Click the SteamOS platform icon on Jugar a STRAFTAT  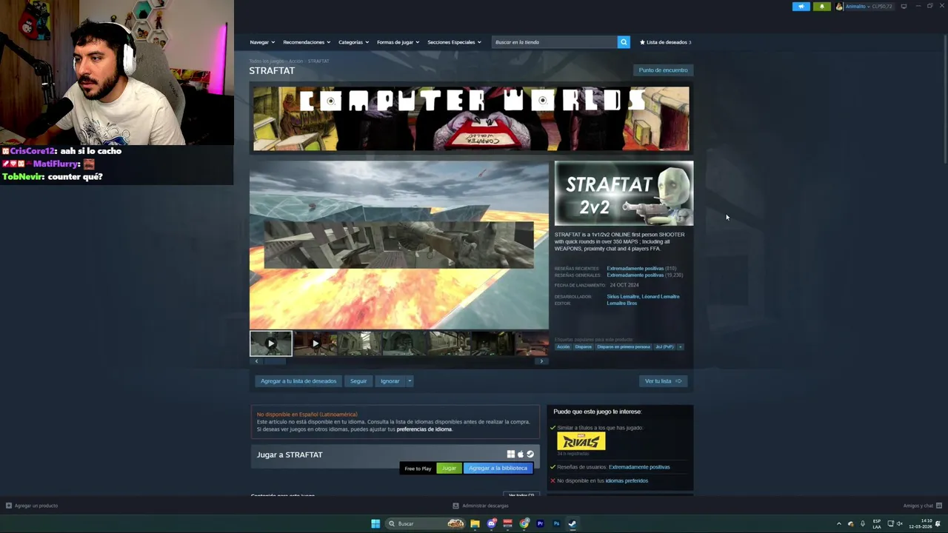coord(530,455)
